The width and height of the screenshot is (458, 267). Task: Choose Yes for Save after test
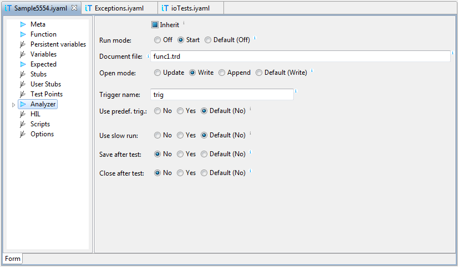180,154
